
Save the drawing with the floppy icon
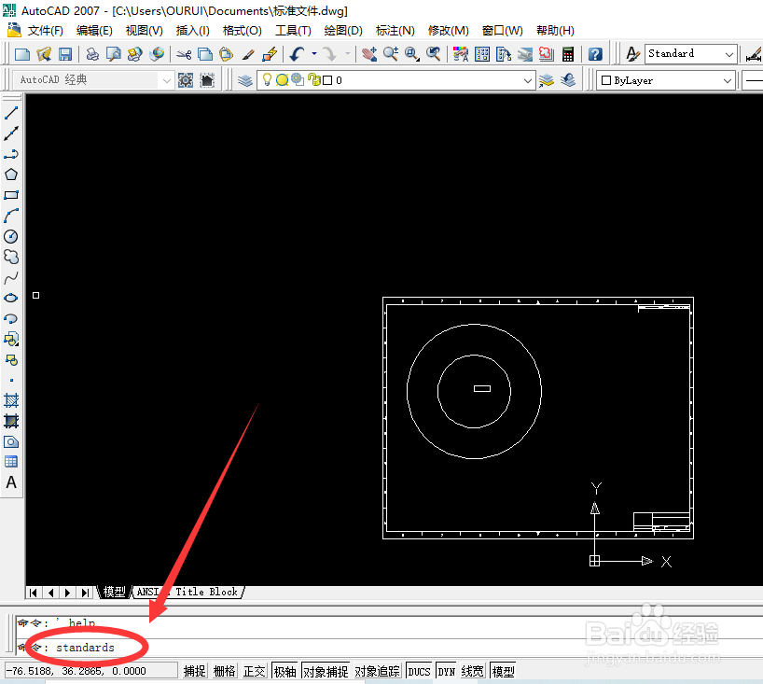coord(65,54)
